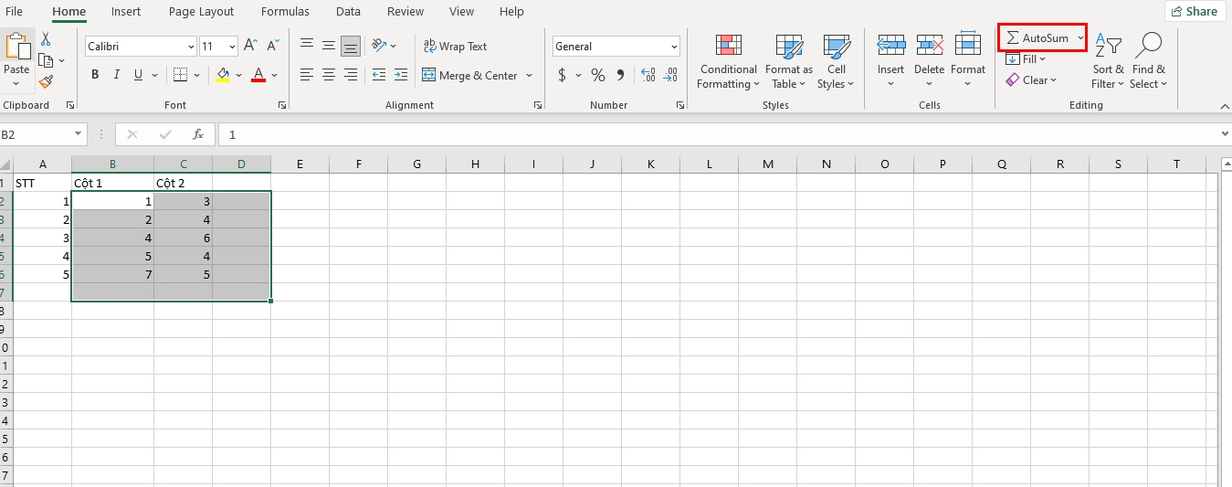Screen dimensions: 1232x487
Task: Click the Middle Align icon
Action: (329, 46)
